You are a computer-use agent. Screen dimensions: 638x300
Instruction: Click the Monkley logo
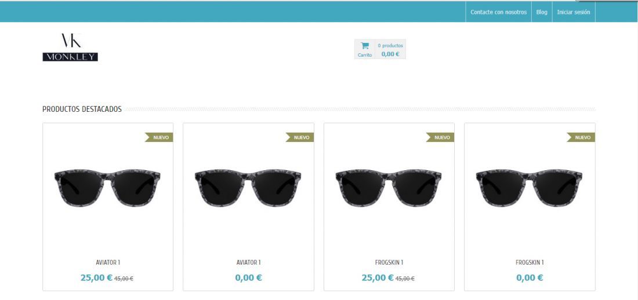(x=70, y=47)
